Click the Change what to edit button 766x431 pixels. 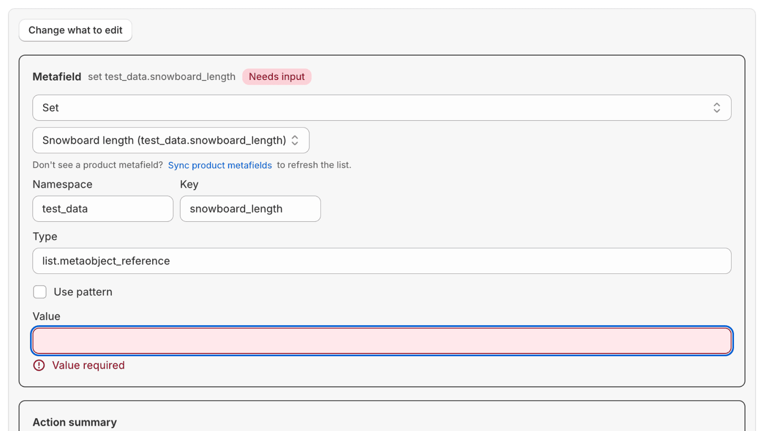[x=75, y=30]
